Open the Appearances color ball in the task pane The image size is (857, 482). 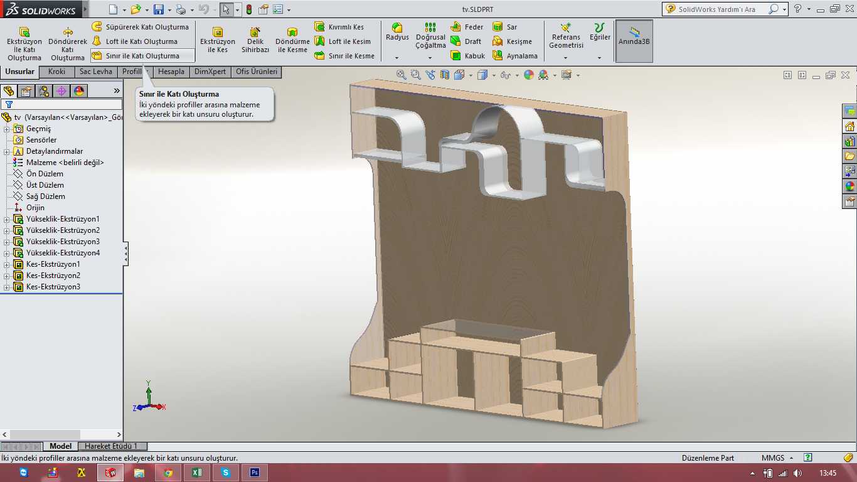pyautogui.click(x=850, y=186)
